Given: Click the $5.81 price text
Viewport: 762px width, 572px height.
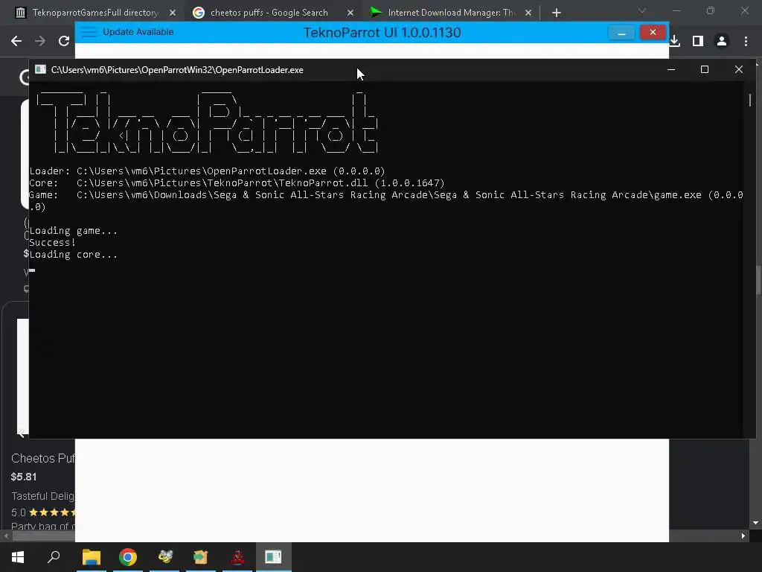Looking at the screenshot, I should tap(24, 477).
